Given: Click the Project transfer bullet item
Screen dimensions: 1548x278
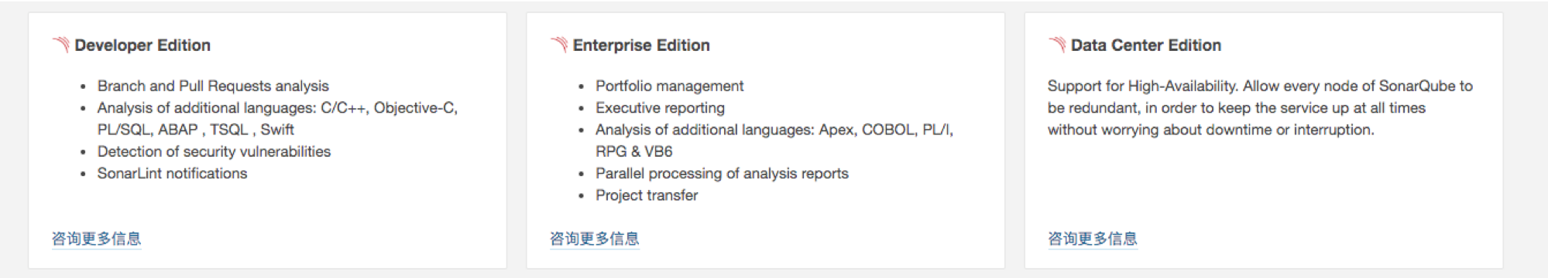Looking at the screenshot, I should tap(647, 195).
